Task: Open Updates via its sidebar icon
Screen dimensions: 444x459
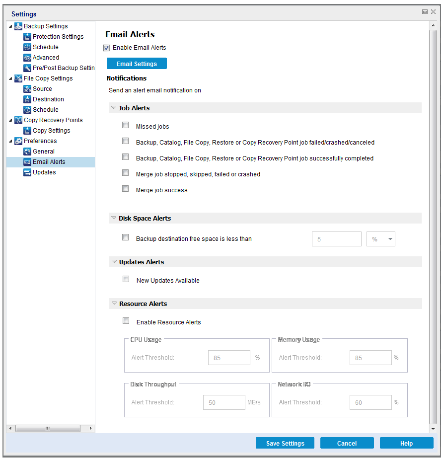Action: click(27, 172)
